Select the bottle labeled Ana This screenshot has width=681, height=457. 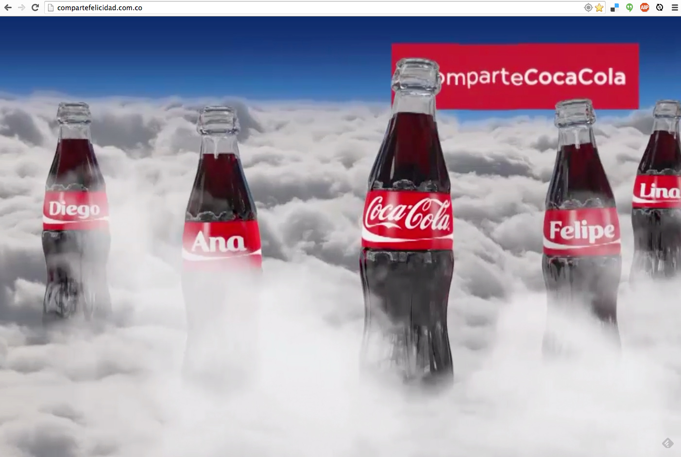(221, 241)
